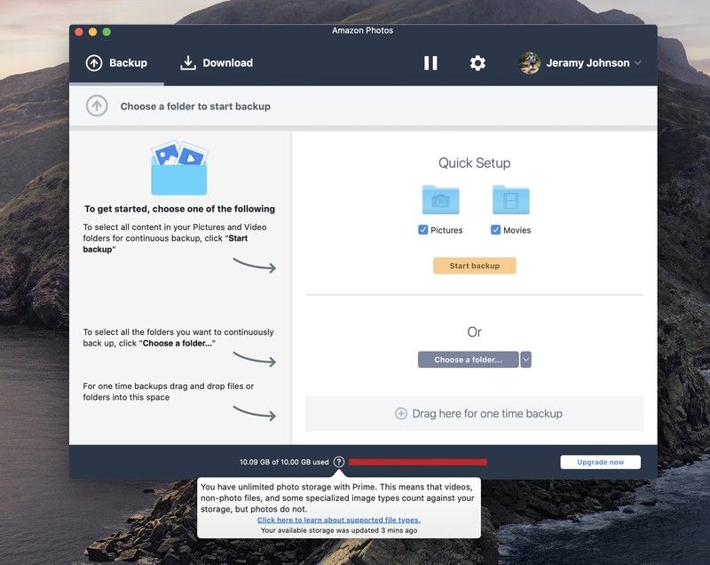This screenshot has width=710, height=565.
Task: Click the storage help question mark icon
Action: 339,462
